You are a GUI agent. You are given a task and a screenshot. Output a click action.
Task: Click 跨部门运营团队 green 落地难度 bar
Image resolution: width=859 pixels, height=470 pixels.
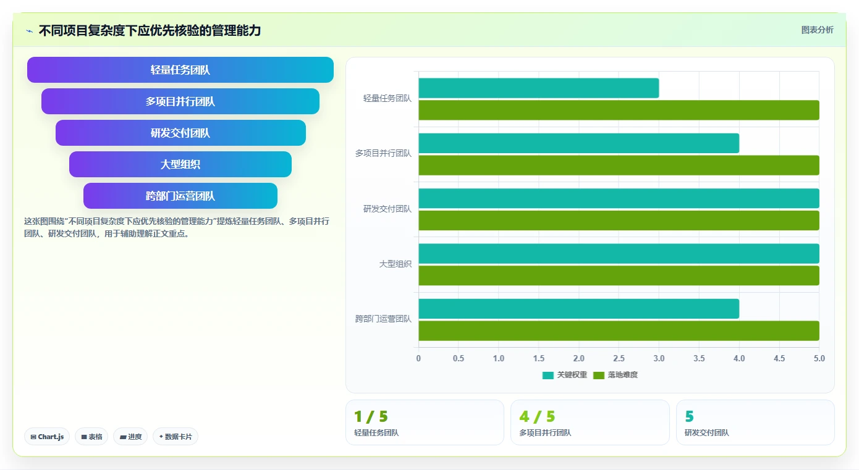[x=619, y=330]
